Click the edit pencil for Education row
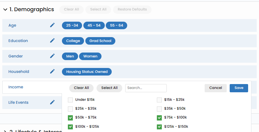Viewport: 259px width, 132px height. click(52, 41)
